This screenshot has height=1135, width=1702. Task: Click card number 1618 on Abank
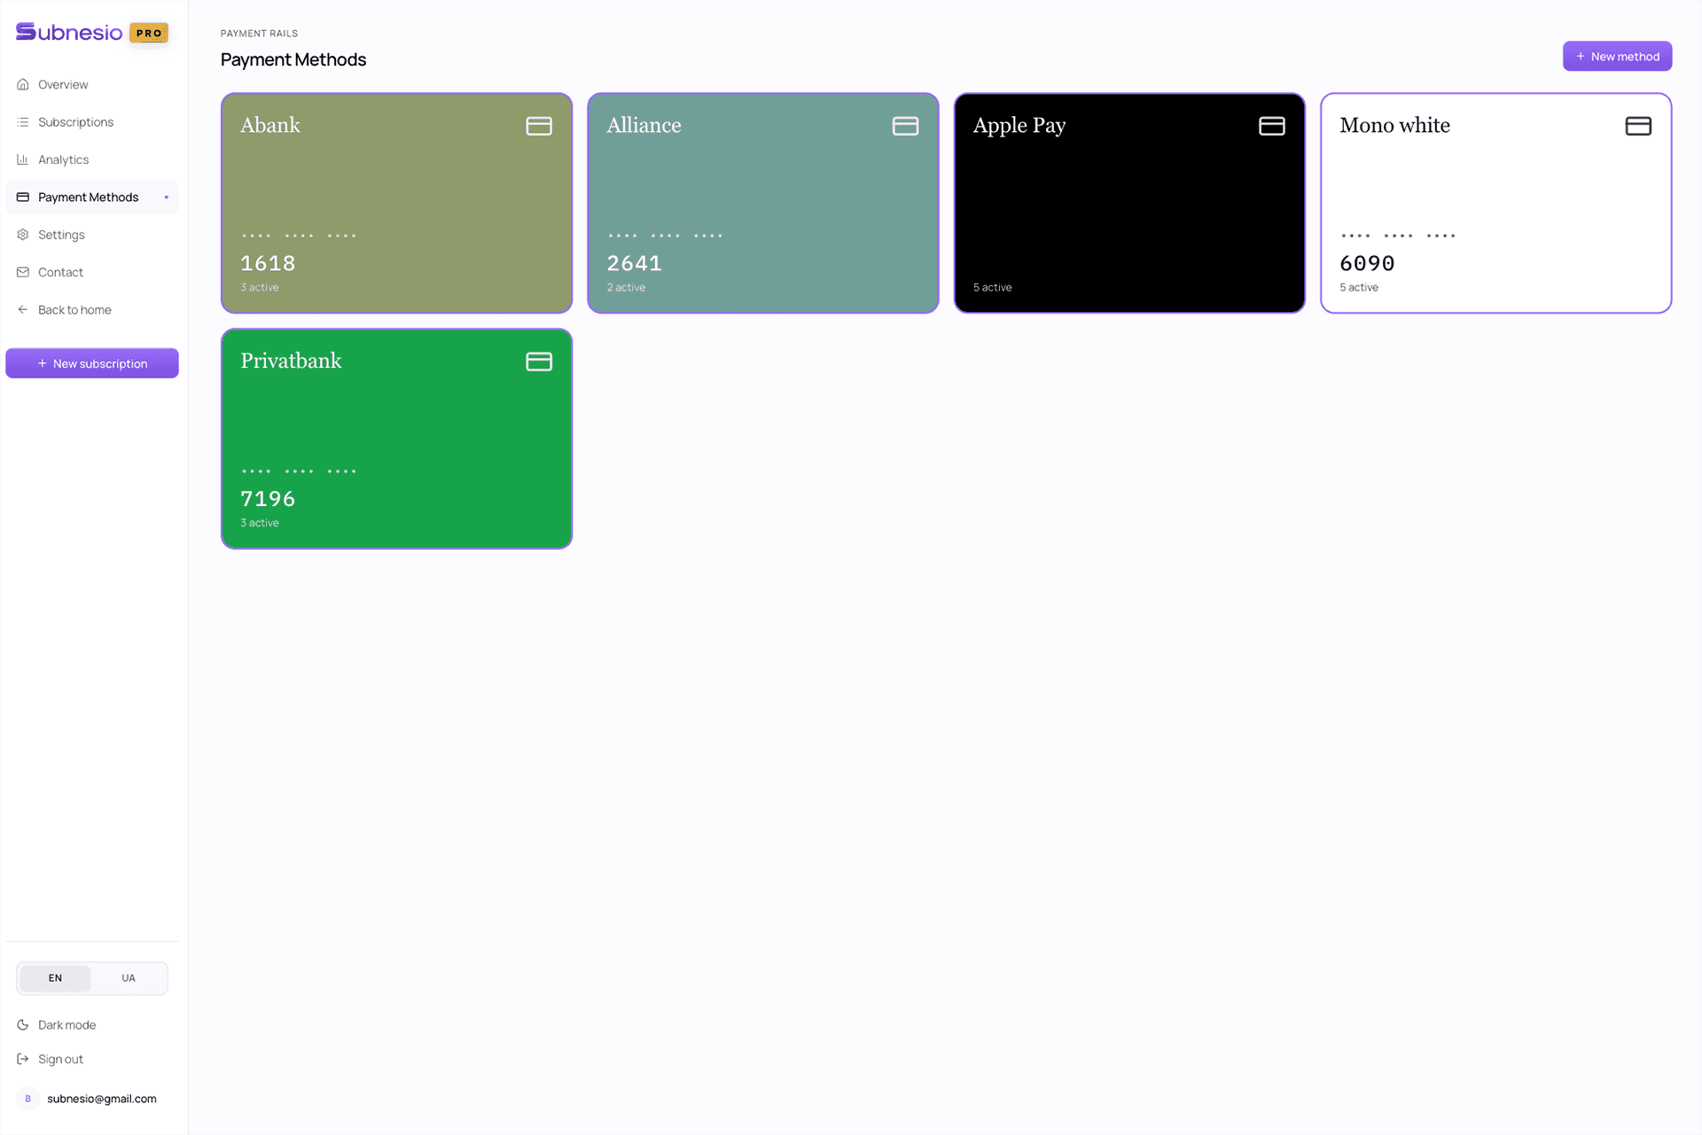[x=268, y=263]
